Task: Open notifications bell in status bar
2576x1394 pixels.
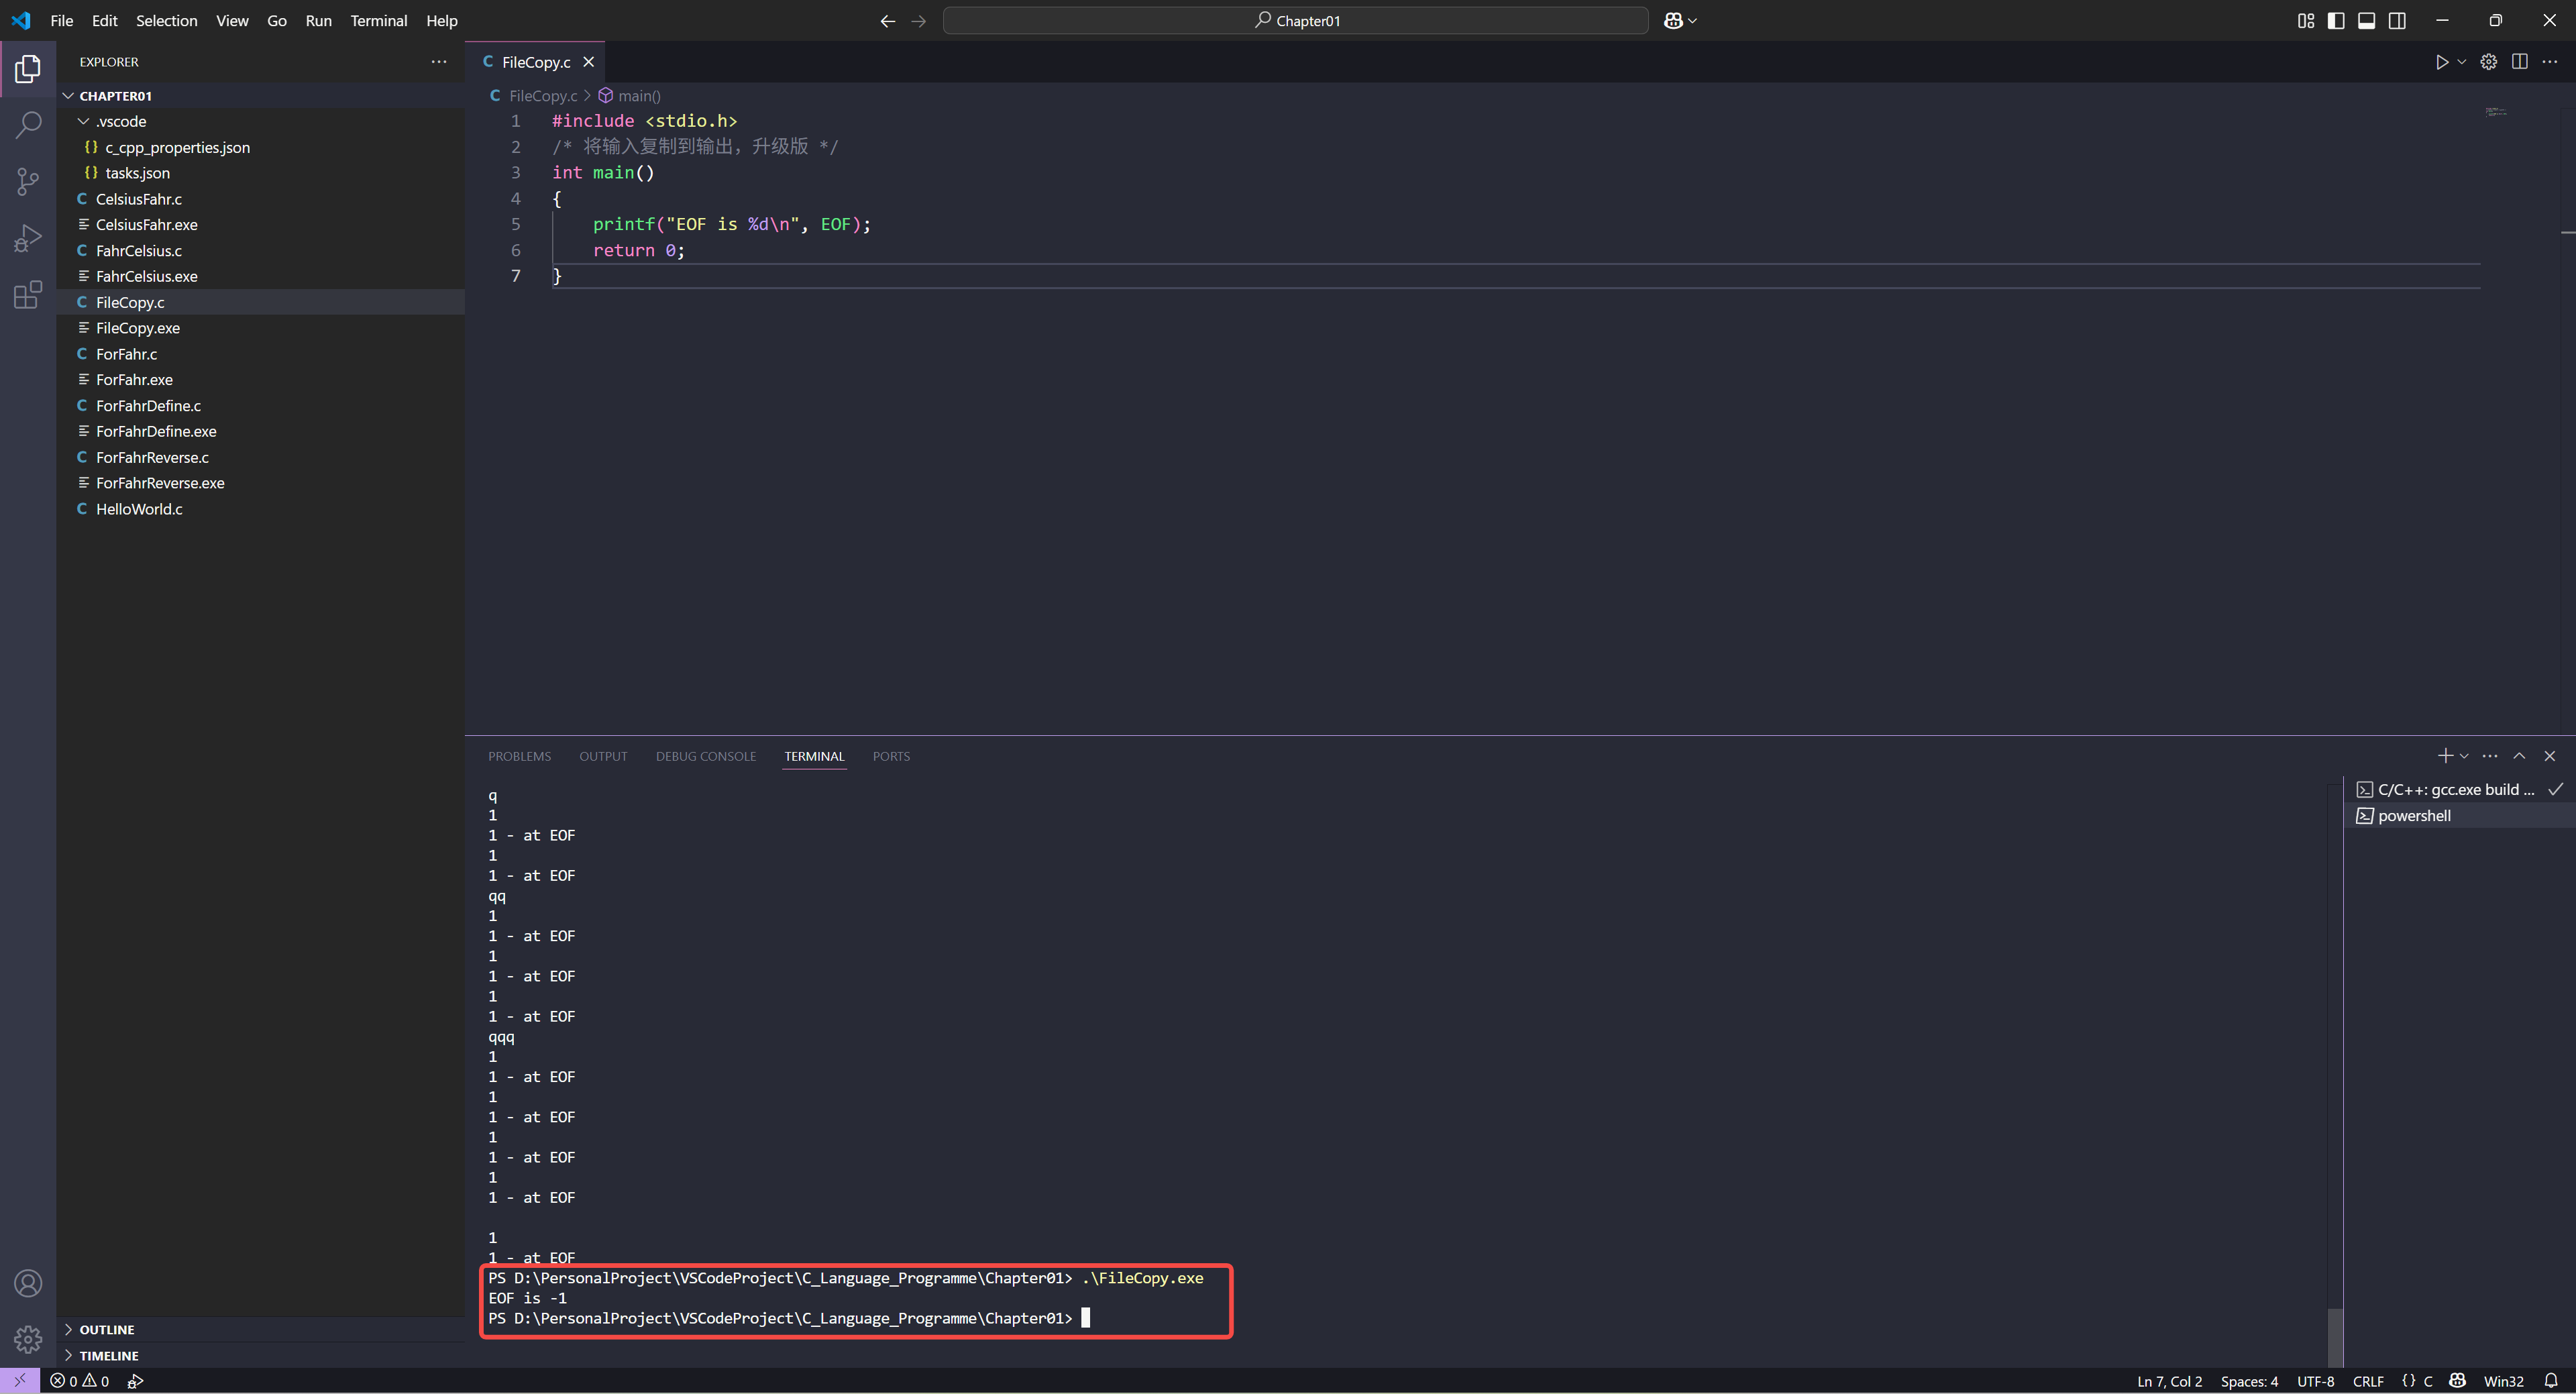Action: [2550, 1381]
